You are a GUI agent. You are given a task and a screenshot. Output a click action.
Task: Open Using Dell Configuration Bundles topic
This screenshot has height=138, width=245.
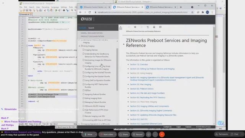coord(98,80)
